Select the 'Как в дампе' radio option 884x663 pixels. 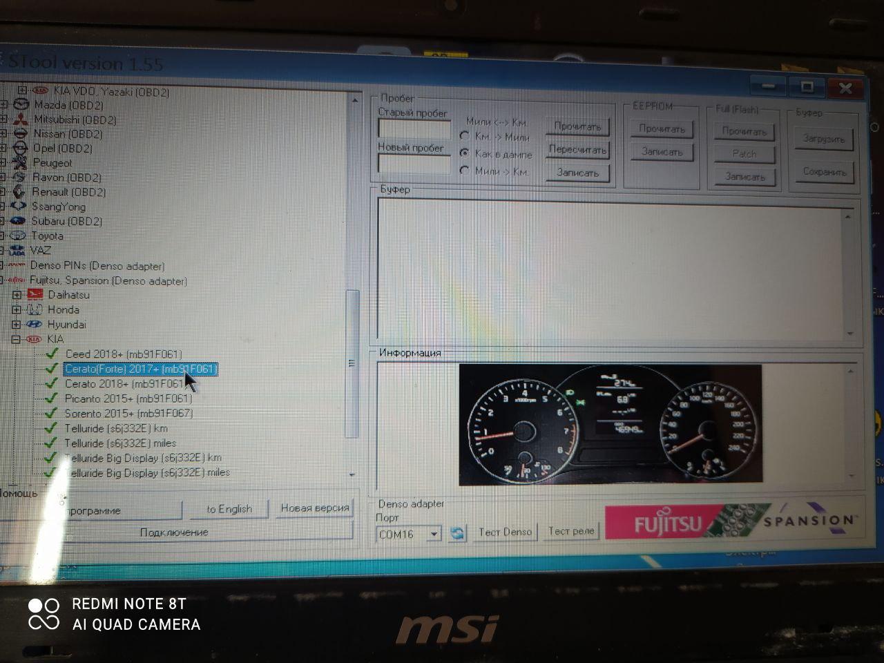[465, 153]
